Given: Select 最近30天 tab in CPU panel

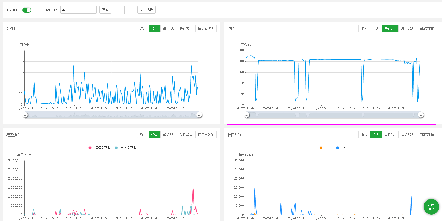Looking at the screenshot, I should point(186,28).
